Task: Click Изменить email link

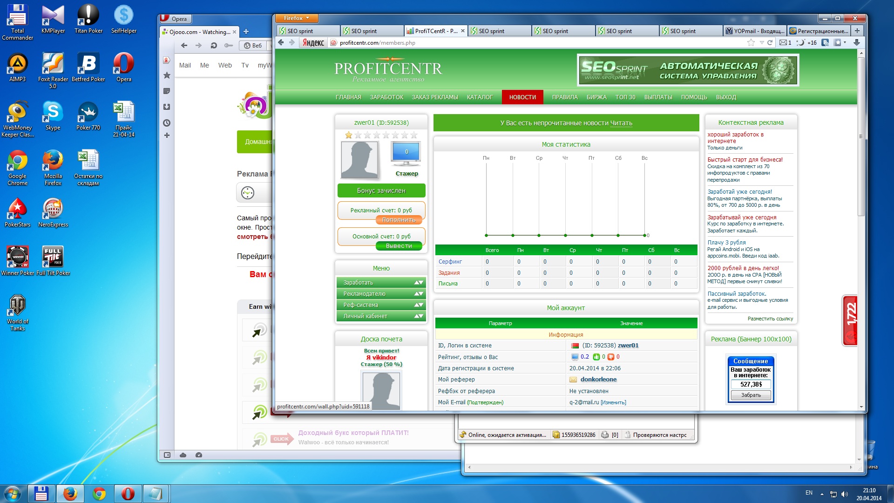Action: (x=613, y=402)
